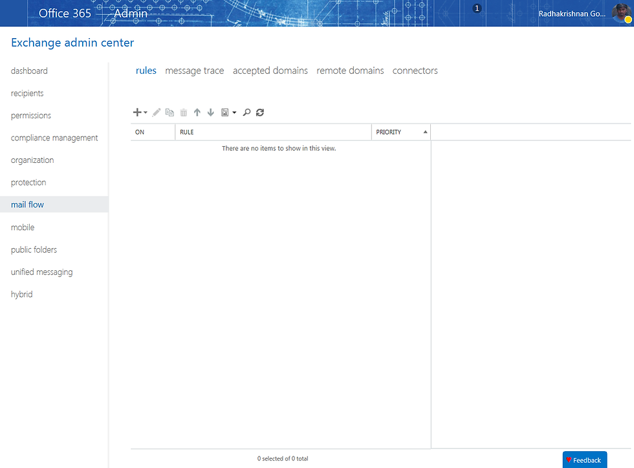Viewport: 634px width, 468px height.
Task: Click 'There are no items to show' message
Action: [279, 148]
